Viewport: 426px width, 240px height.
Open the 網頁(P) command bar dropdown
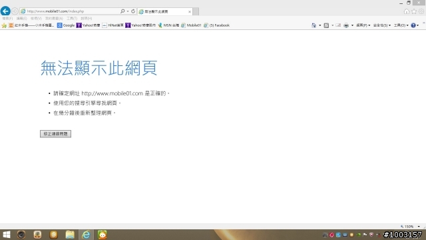point(363,25)
